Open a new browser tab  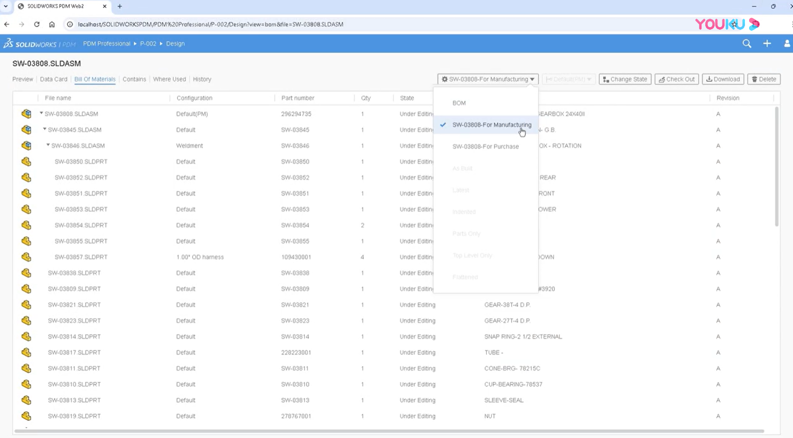coord(120,6)
